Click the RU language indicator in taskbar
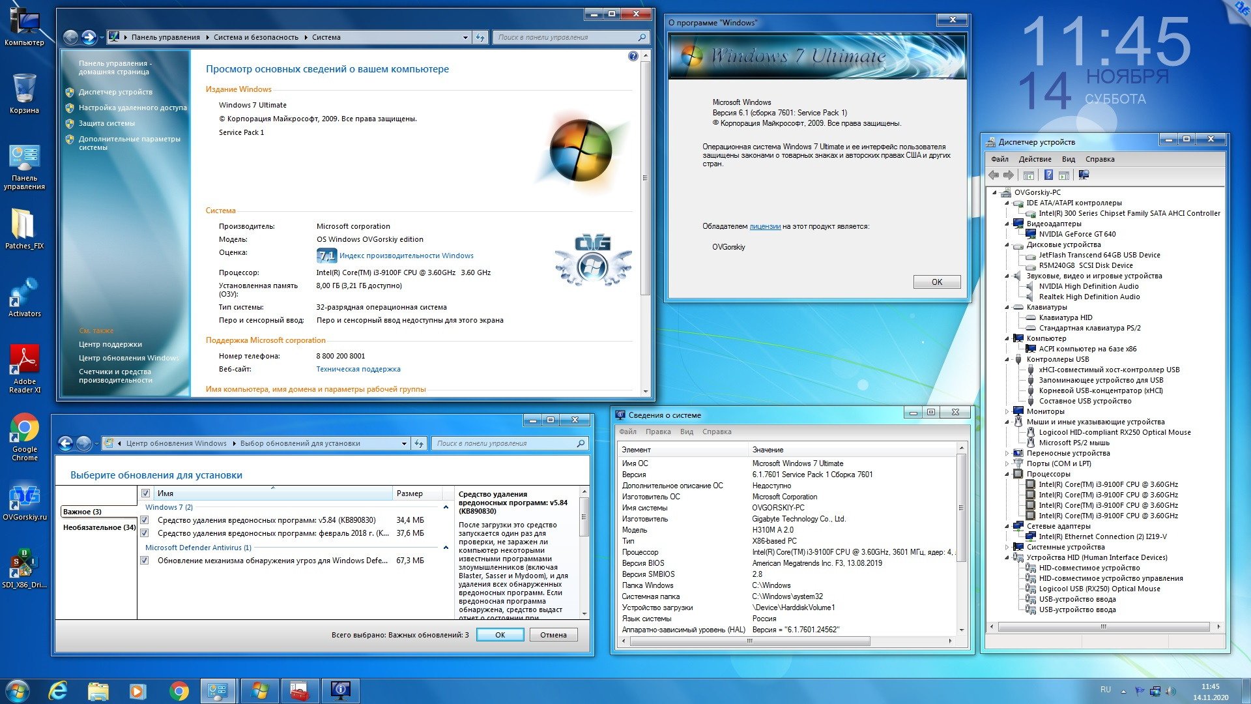The height and width of the screenshot is (704, 1251). click(1105, 690)
